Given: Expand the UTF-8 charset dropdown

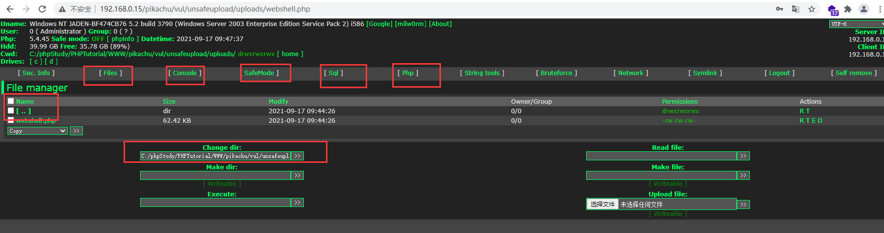Looking at the screenshot, I should pyautogui.click(x=856, y=24).
